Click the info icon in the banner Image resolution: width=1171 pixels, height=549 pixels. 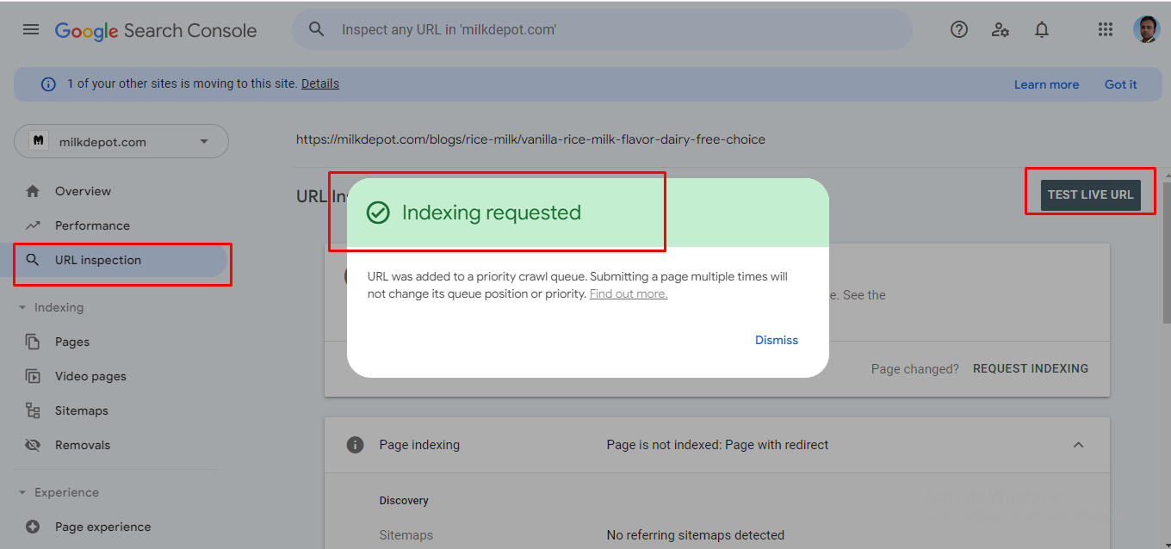point(49,84)
